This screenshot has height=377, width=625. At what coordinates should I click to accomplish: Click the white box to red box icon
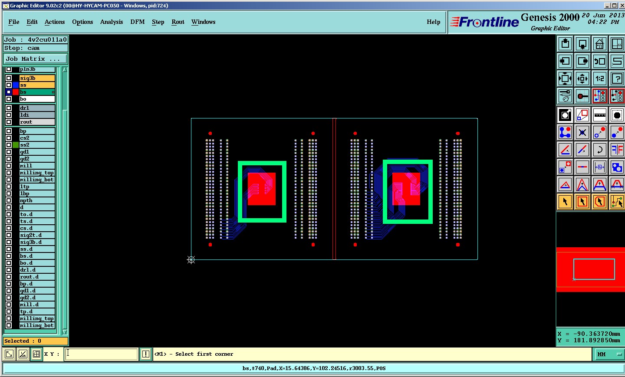pyautogui.click(x=582, y=115)
